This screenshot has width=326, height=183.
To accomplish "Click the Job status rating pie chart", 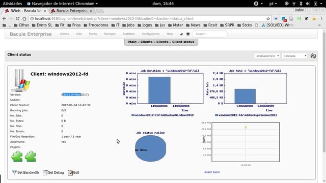I will point(151,148).
